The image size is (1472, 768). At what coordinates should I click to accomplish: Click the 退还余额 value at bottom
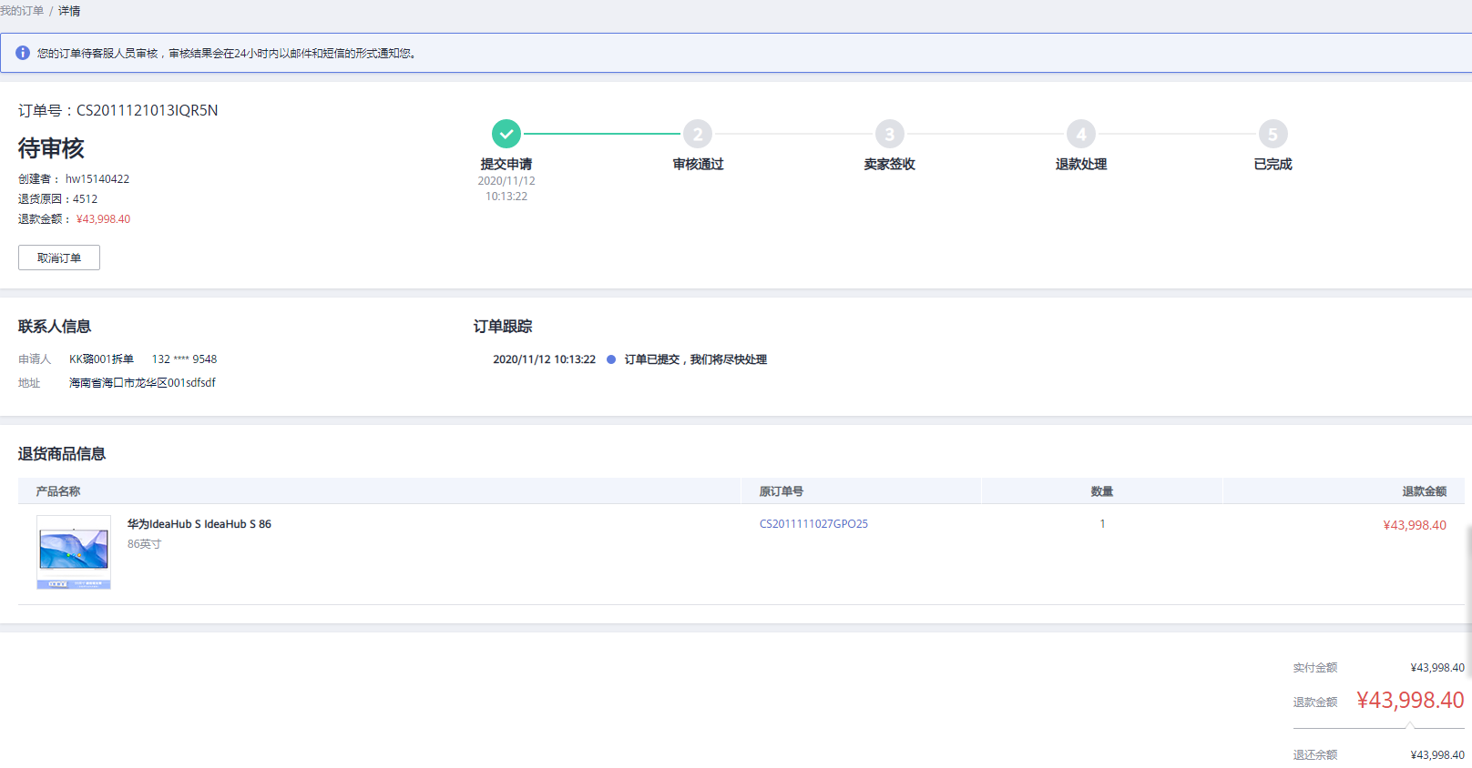[x=1437, y=755]
